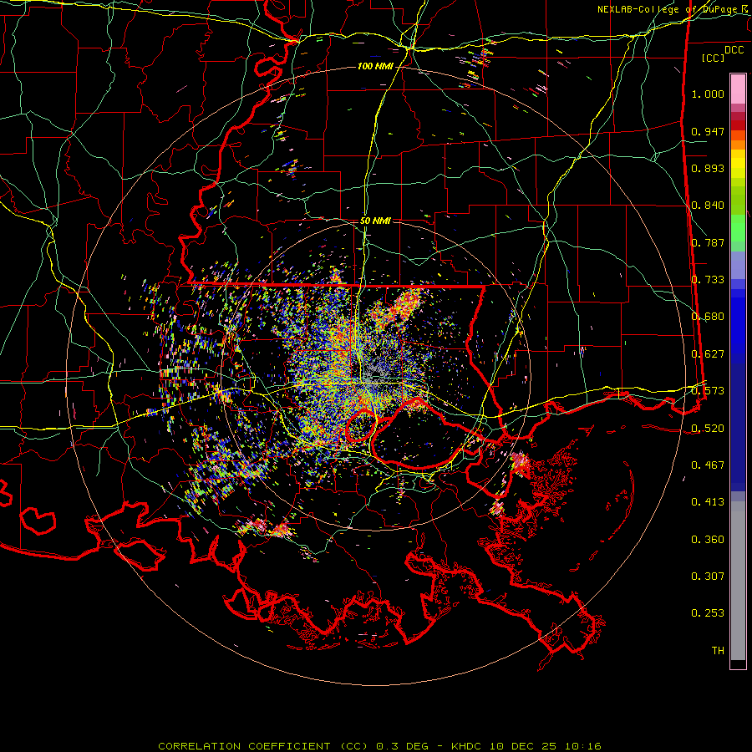Click the CORRELATION COEFFICIENT (CC) caption text
Screen dimensions: 752x752
point(263,746)
